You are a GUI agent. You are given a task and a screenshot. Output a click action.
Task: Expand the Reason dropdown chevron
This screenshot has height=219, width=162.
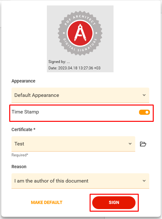(x=144, y=181)
